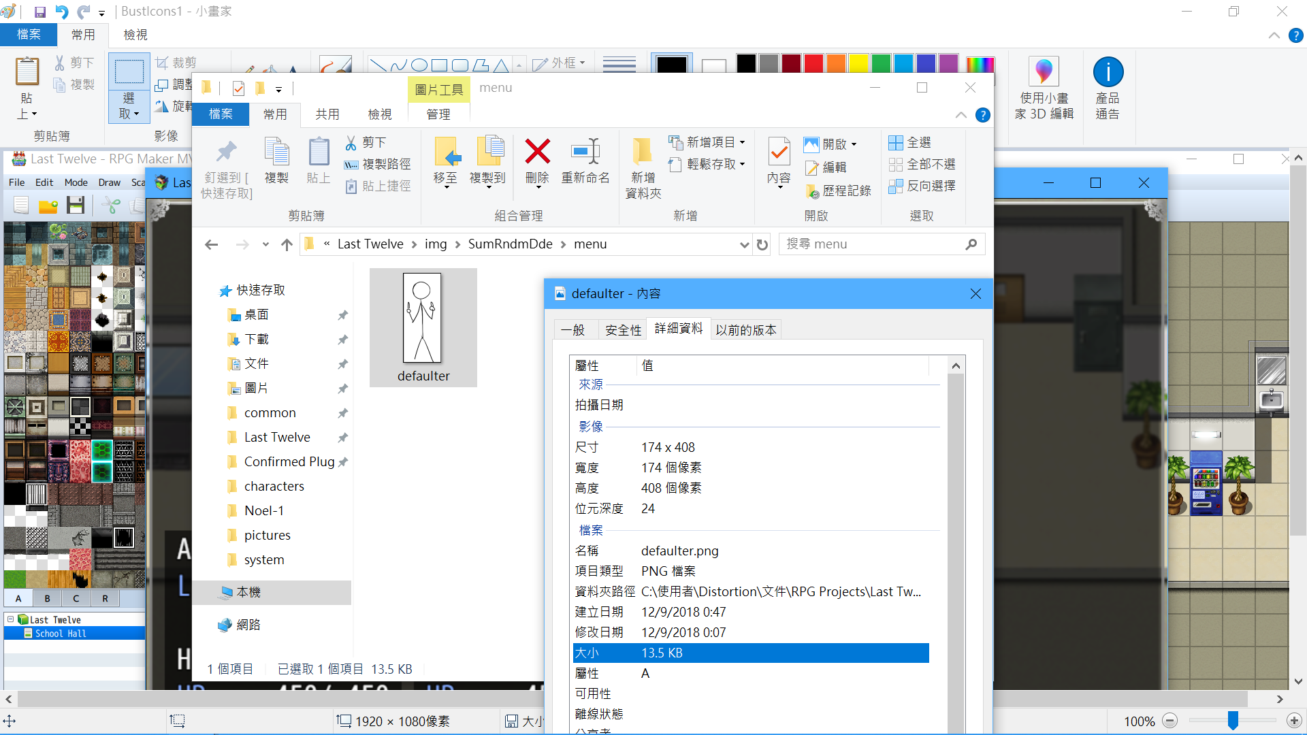Switch to the Security tab in properties
Viewport: 1307px width, 735px height.
(623, 330)
